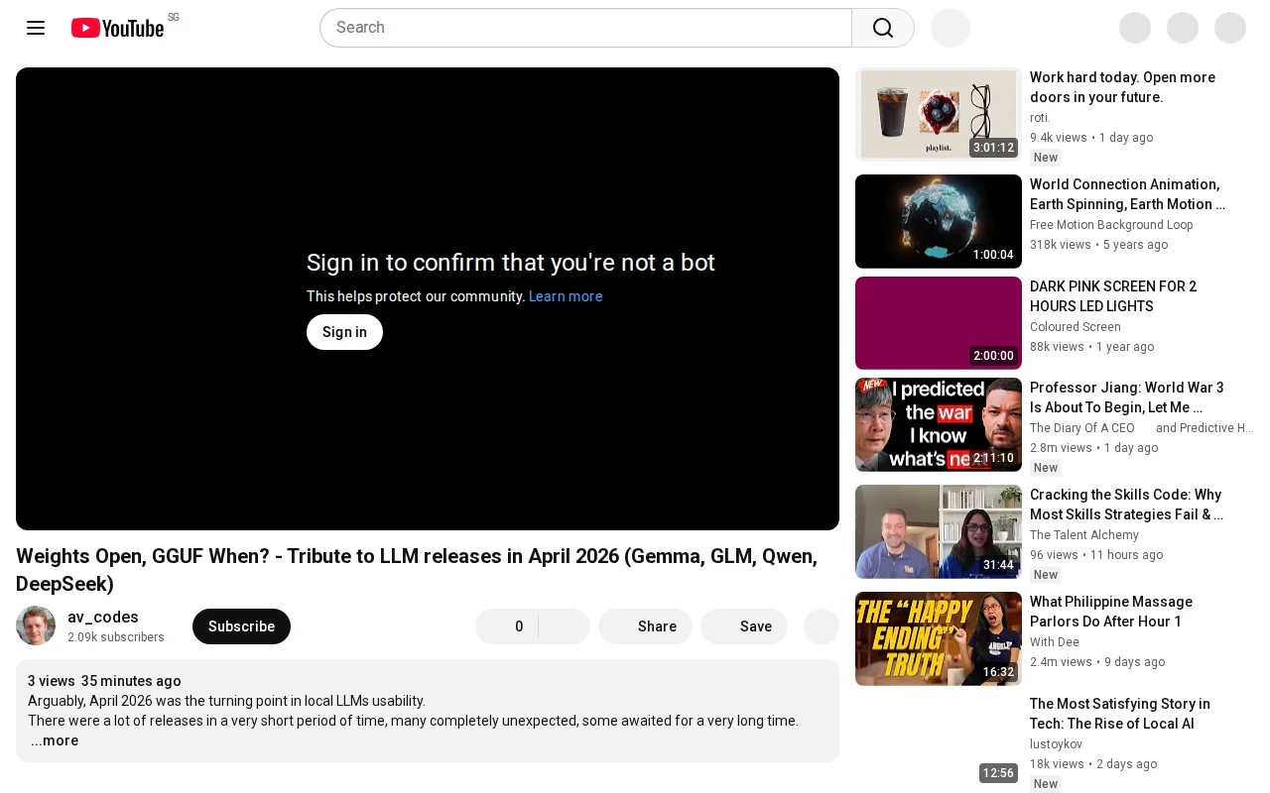Open 'Professor Jiang: World War 3' title

click(1127, 397)
